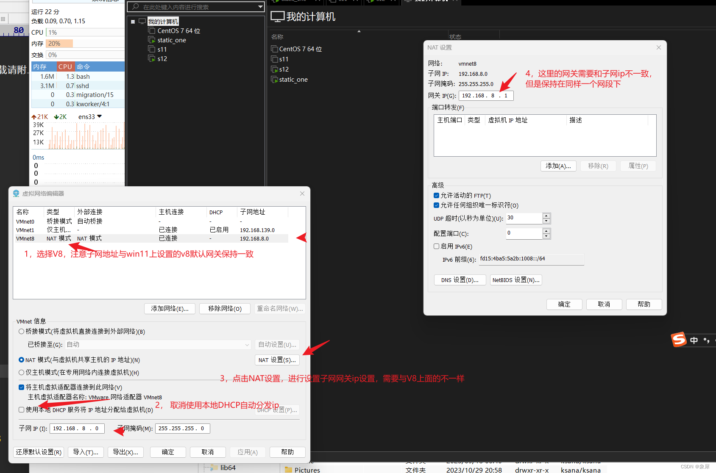The height and width of the screenshot is (473, 716).
Task: Click 添加(A)... button in NAT port forwarding
Action: [558, 166]
